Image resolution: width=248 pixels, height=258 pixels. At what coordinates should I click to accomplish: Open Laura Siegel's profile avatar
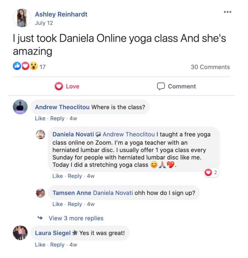point(20,233)
